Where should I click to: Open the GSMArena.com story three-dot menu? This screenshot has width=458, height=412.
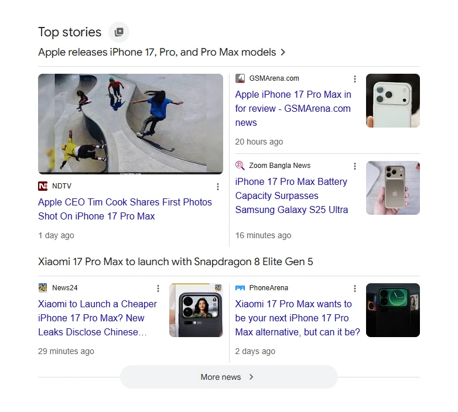(354, 79)
